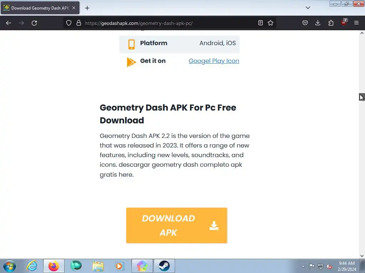The image size is (365, 273).
Task: Click the orange DOWNLOAD APK button
Action: [x=177, y=225]
